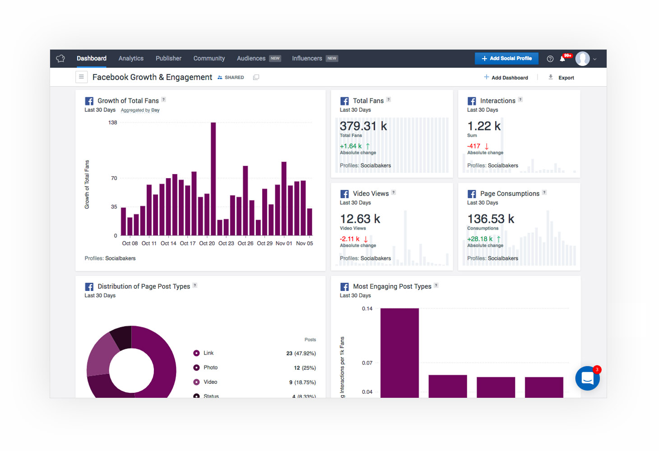This screenshot has width=659, height=451.
Task: Open the Aggregated by Day selector
Action: [140, 110]
